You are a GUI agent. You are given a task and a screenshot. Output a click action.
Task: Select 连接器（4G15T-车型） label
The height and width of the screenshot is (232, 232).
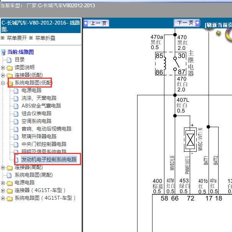point(40,190)
